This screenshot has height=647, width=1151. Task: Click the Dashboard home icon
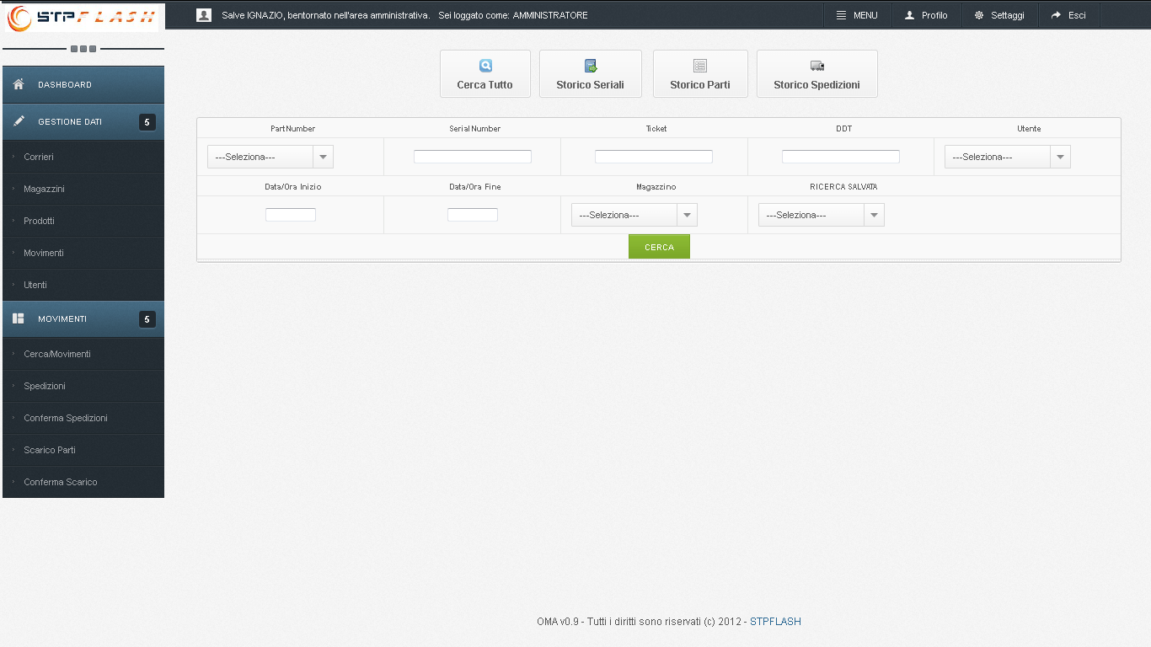click(x=19, y=84)
